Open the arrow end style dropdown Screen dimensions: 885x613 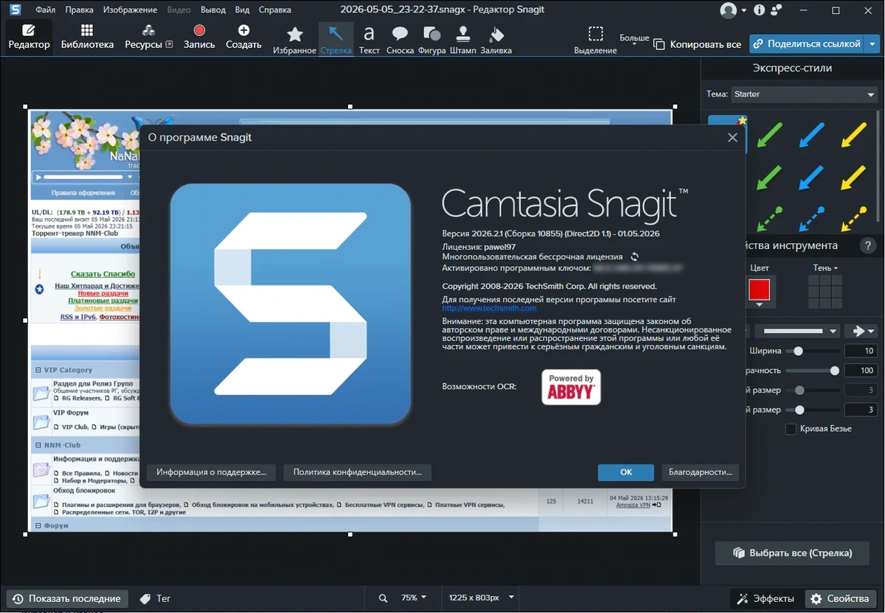tap(861, 332)
